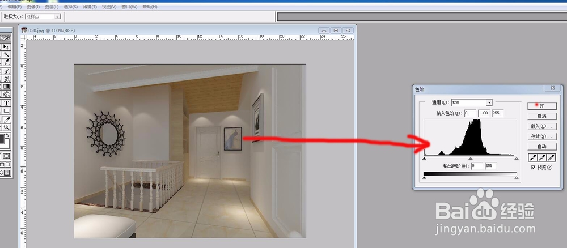This screenshot has height=248, width=567.
Task: Select the Type tool
Action: pyautogui.click(x=7, y=103)
